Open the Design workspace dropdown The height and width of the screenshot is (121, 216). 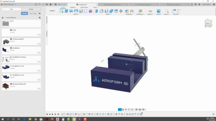point(53,11)
